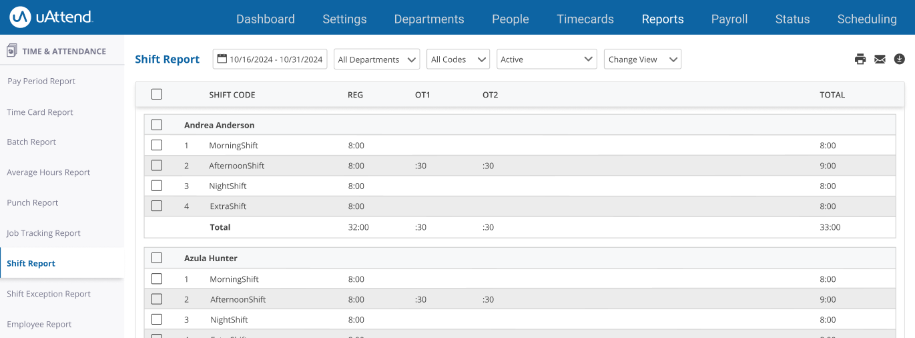The image size is (915, 338).
Task: Open the Departments menu
Action: tap(429, 19)
